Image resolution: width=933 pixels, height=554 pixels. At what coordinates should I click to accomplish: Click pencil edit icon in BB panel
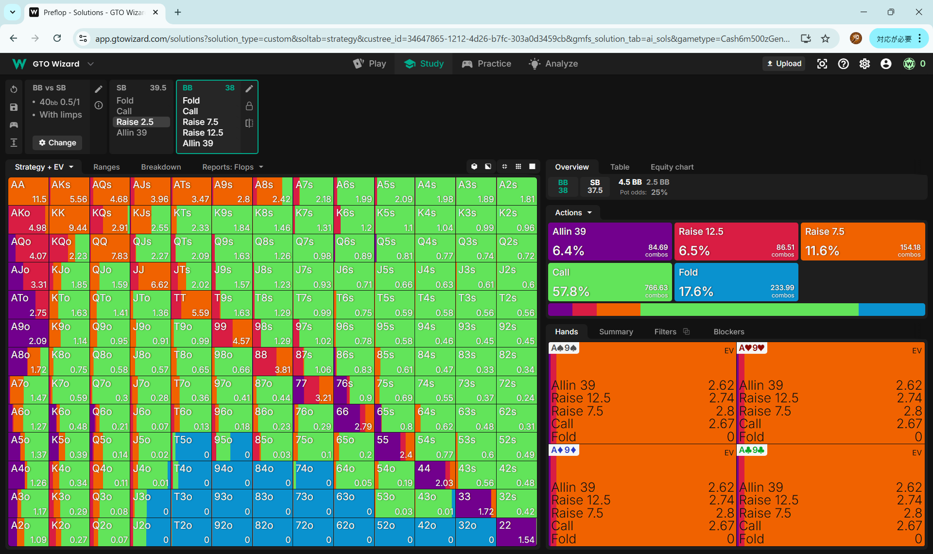pos(249,88)
